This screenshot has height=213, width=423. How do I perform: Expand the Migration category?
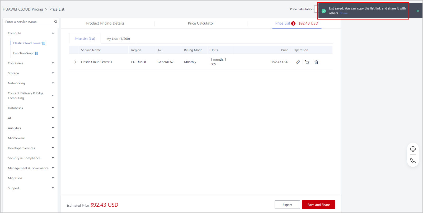click(x=53, y=178)
